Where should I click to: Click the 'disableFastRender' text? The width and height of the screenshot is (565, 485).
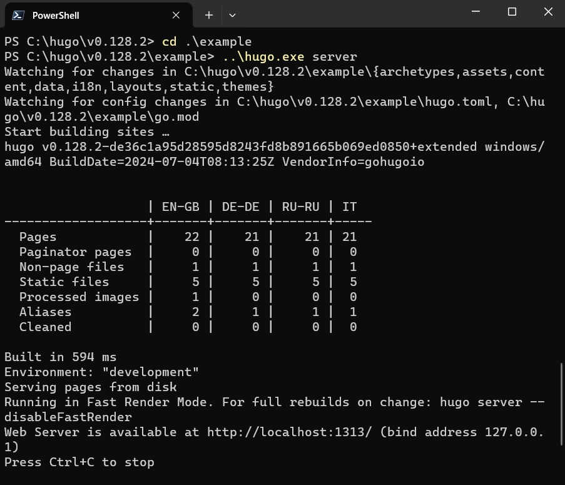pyautogui.click(x=68, y=417)
